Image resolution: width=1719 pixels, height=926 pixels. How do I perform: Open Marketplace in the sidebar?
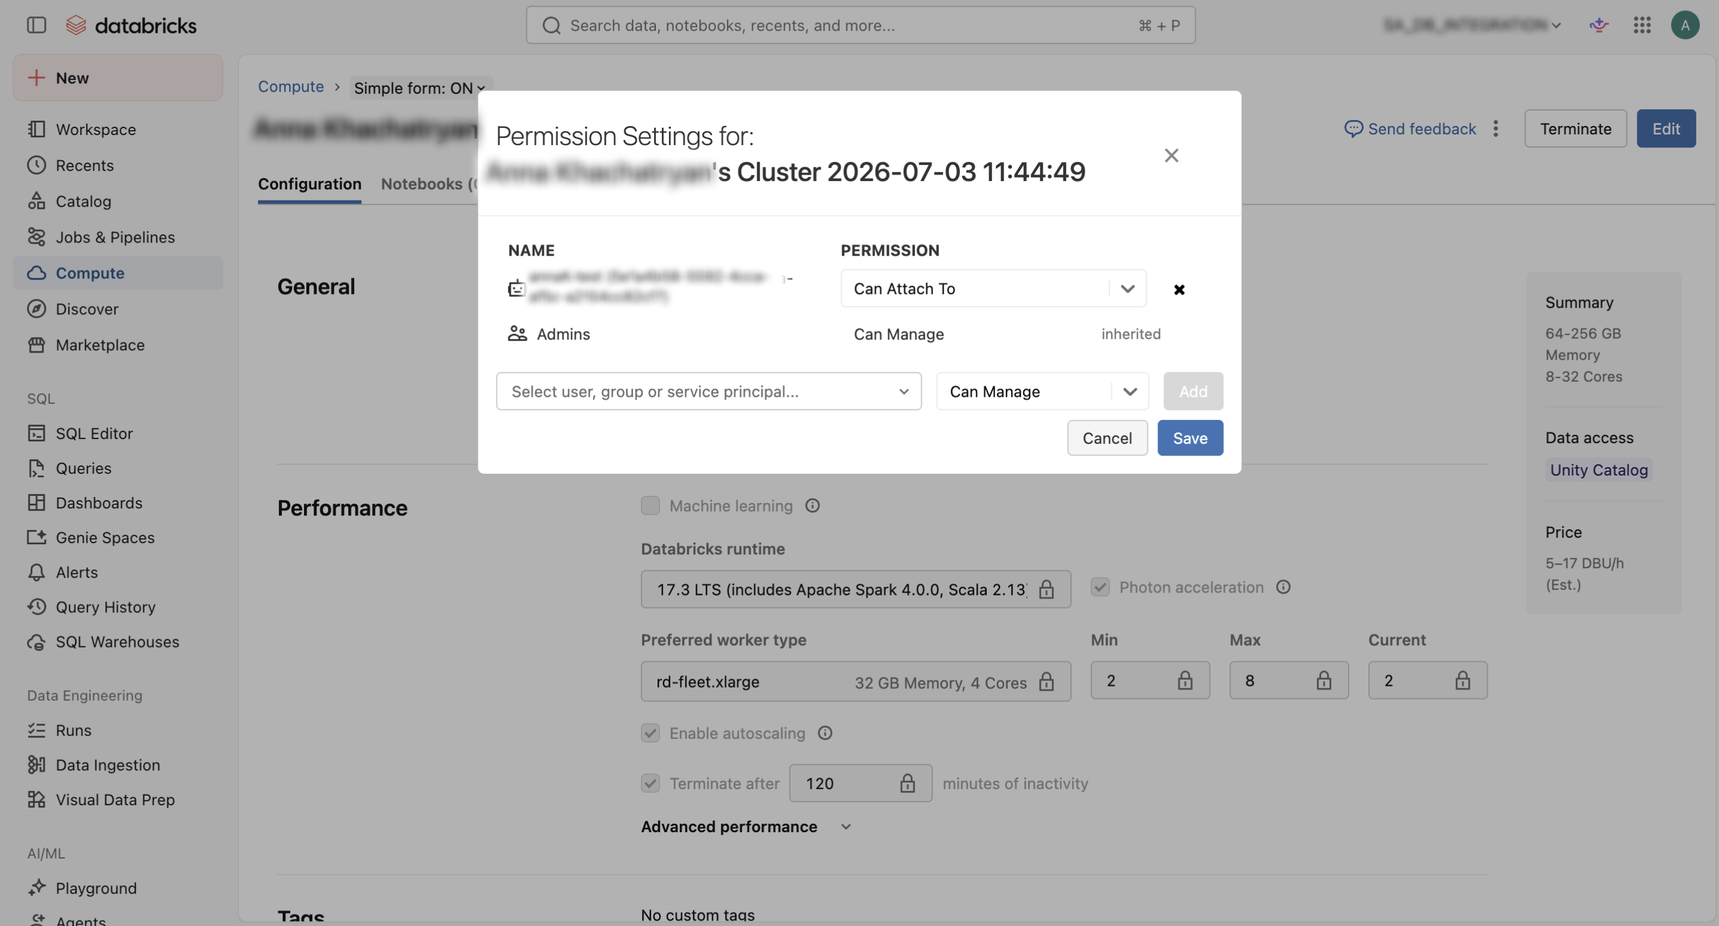pos(118,345)
